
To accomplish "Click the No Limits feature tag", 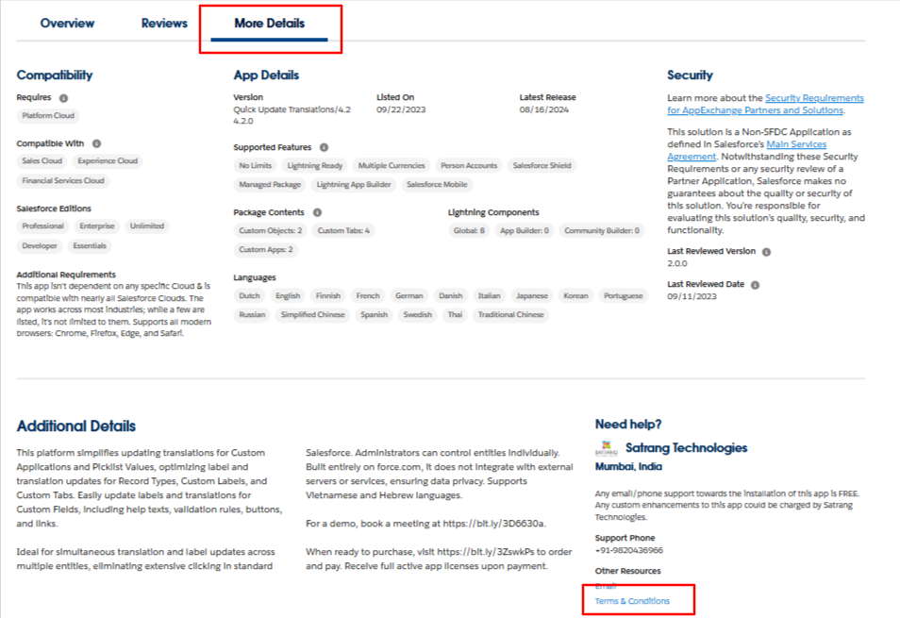I will (x=256, y=165).
